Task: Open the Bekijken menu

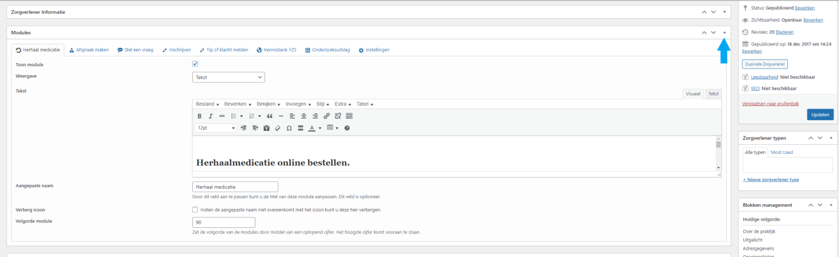Action: (x=268, y=104)
